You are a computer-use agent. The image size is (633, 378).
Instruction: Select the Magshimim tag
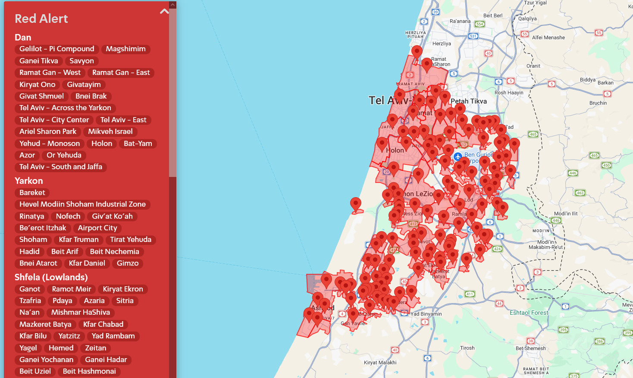(126, 49)
